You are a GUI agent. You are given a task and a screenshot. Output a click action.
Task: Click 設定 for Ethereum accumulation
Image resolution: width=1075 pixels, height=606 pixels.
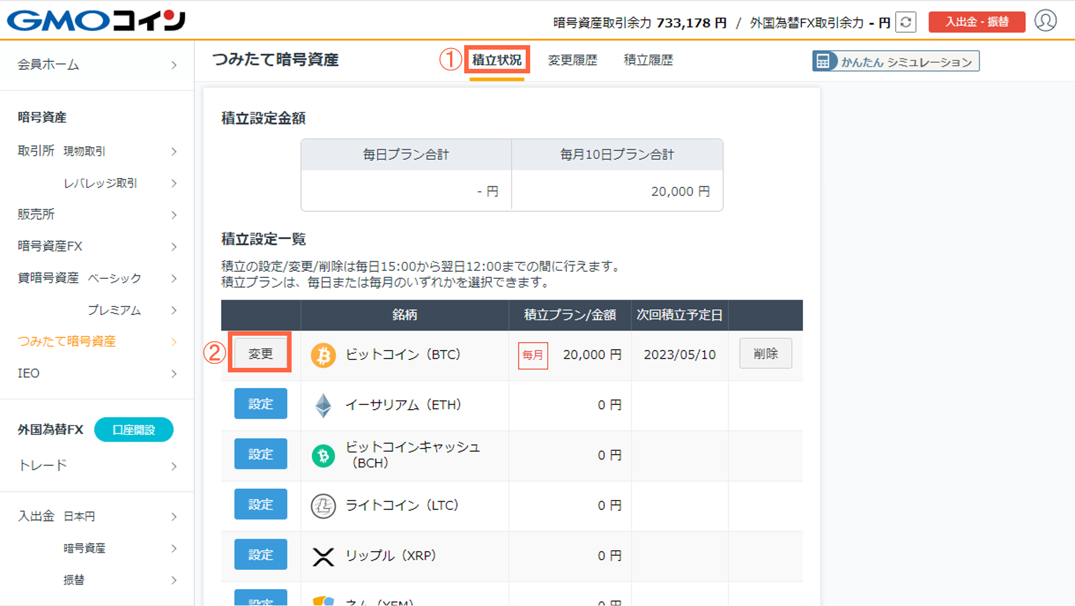(x=260, y=403)
